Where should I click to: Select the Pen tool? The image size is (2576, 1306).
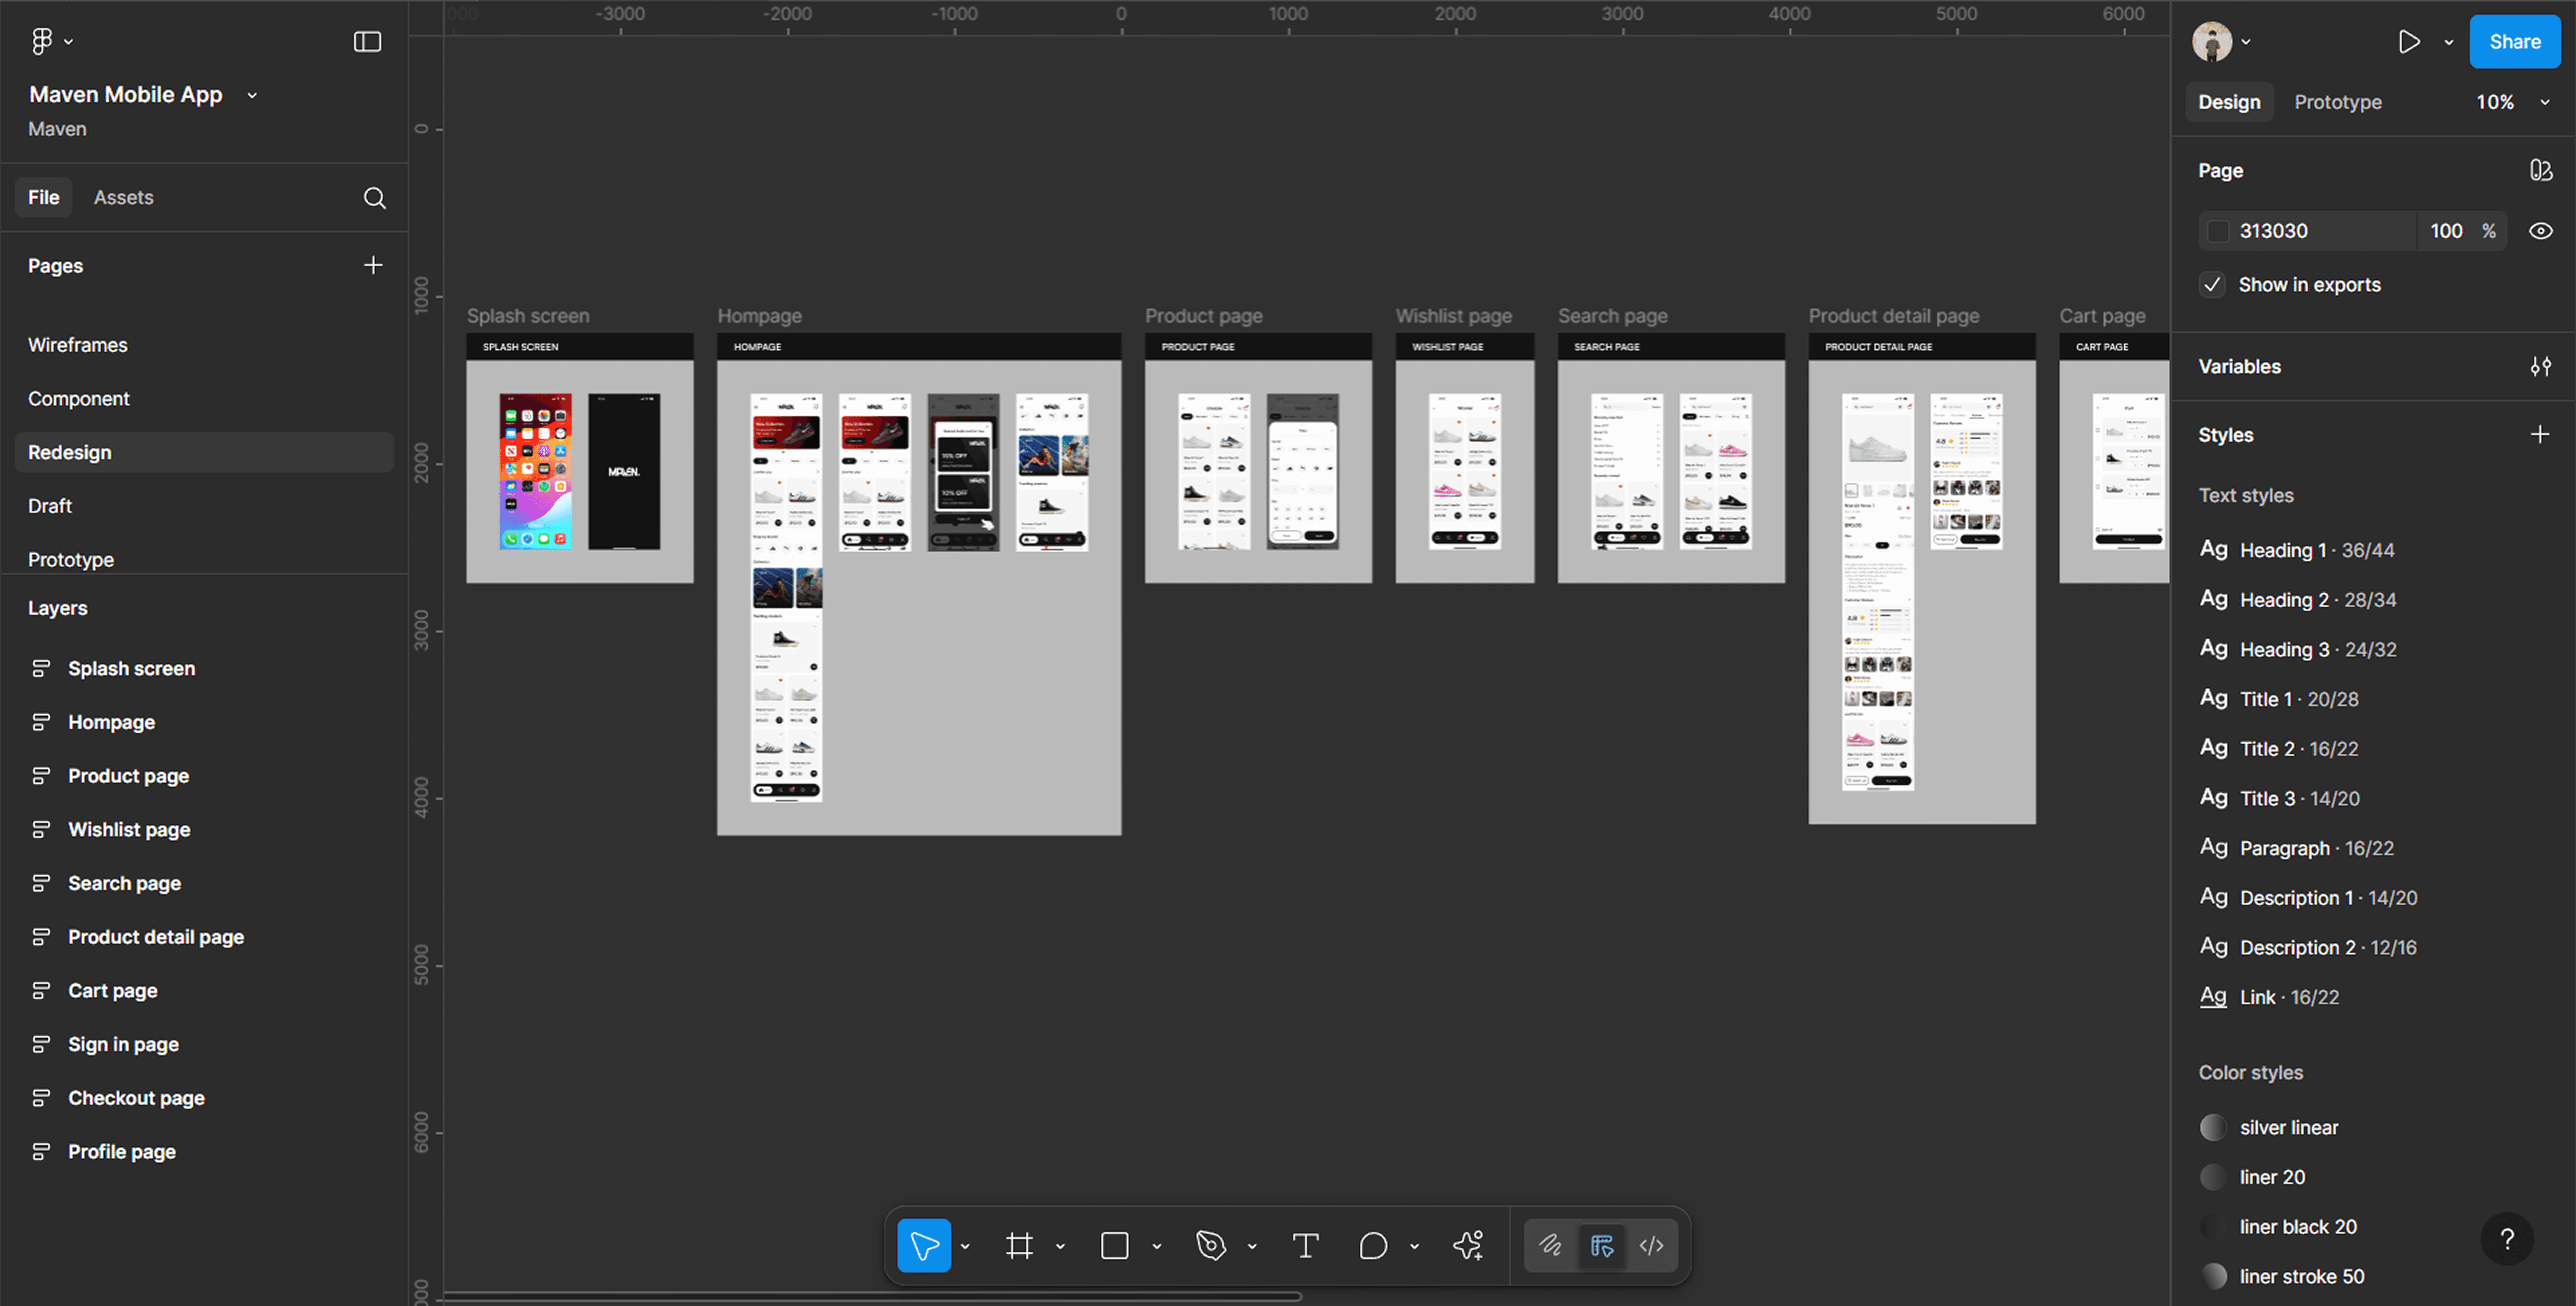pos(1210,1246)
